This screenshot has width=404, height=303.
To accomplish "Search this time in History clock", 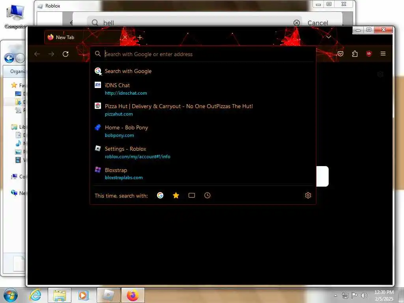I will [x=208, y=195].
